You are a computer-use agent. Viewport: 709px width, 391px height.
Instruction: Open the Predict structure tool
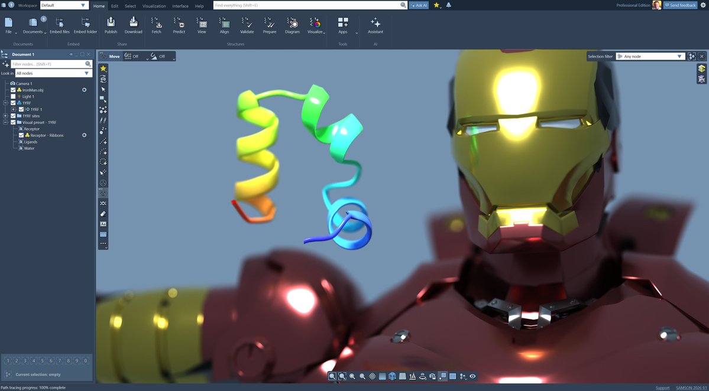pos(179,25)
